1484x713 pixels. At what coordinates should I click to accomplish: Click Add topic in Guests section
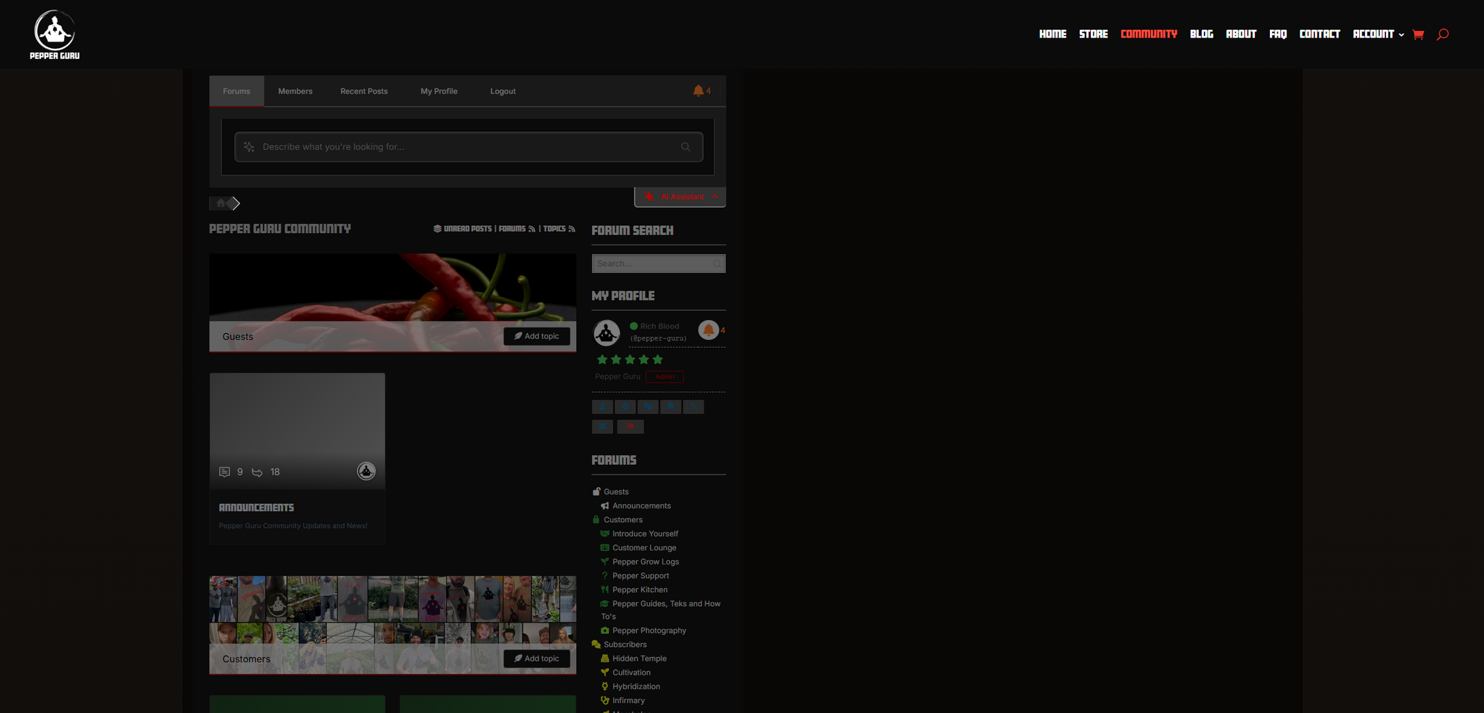(x=537, y=336)
